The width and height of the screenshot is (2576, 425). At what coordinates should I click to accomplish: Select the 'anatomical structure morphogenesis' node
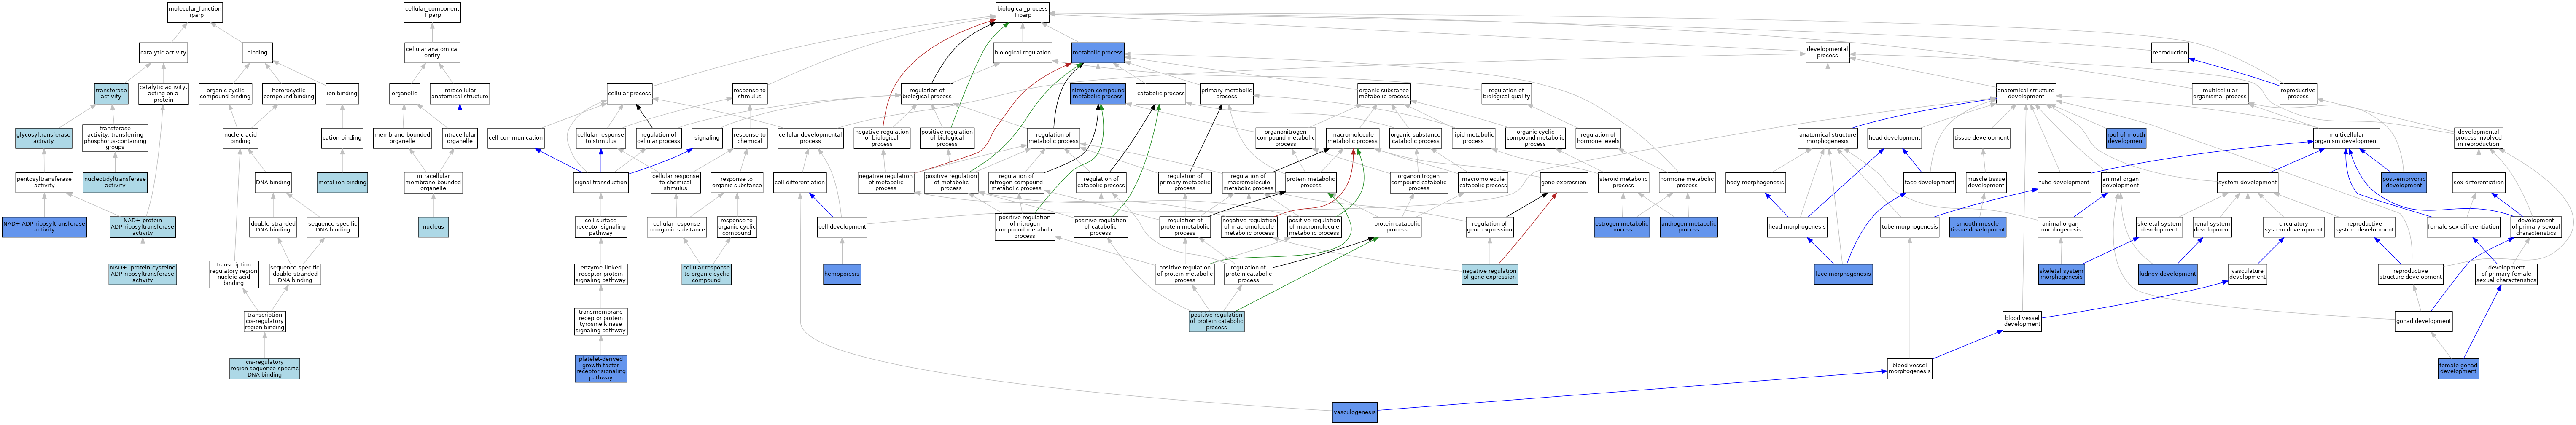pyautogui.click(x=1827, y=138)
